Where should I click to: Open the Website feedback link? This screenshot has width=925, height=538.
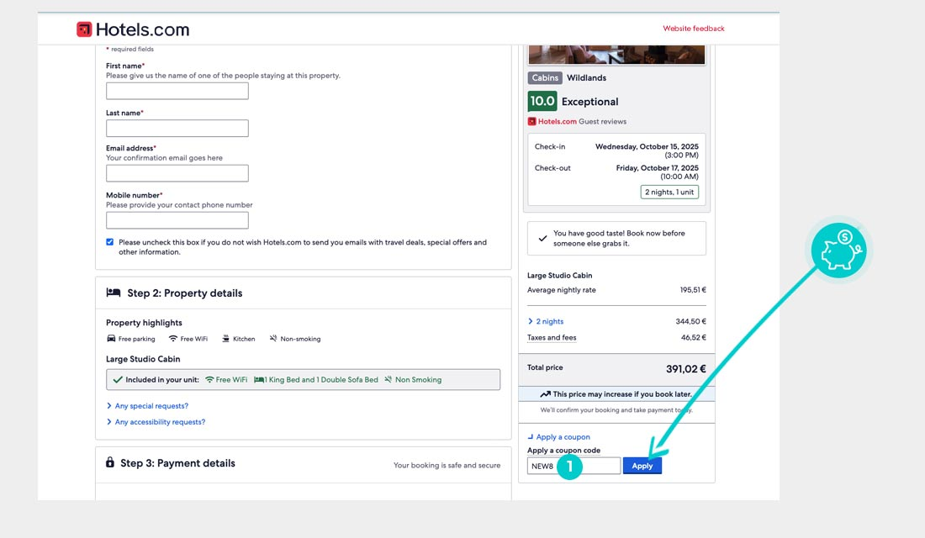pyautogui.click(x=693, y=29)
